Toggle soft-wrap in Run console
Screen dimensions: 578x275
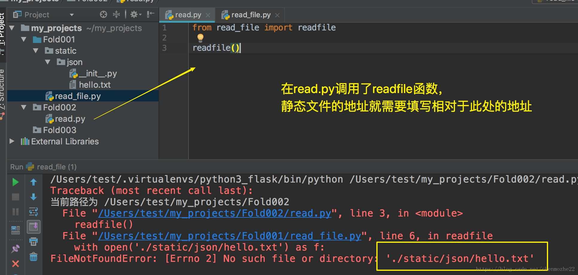coord(34,212)
